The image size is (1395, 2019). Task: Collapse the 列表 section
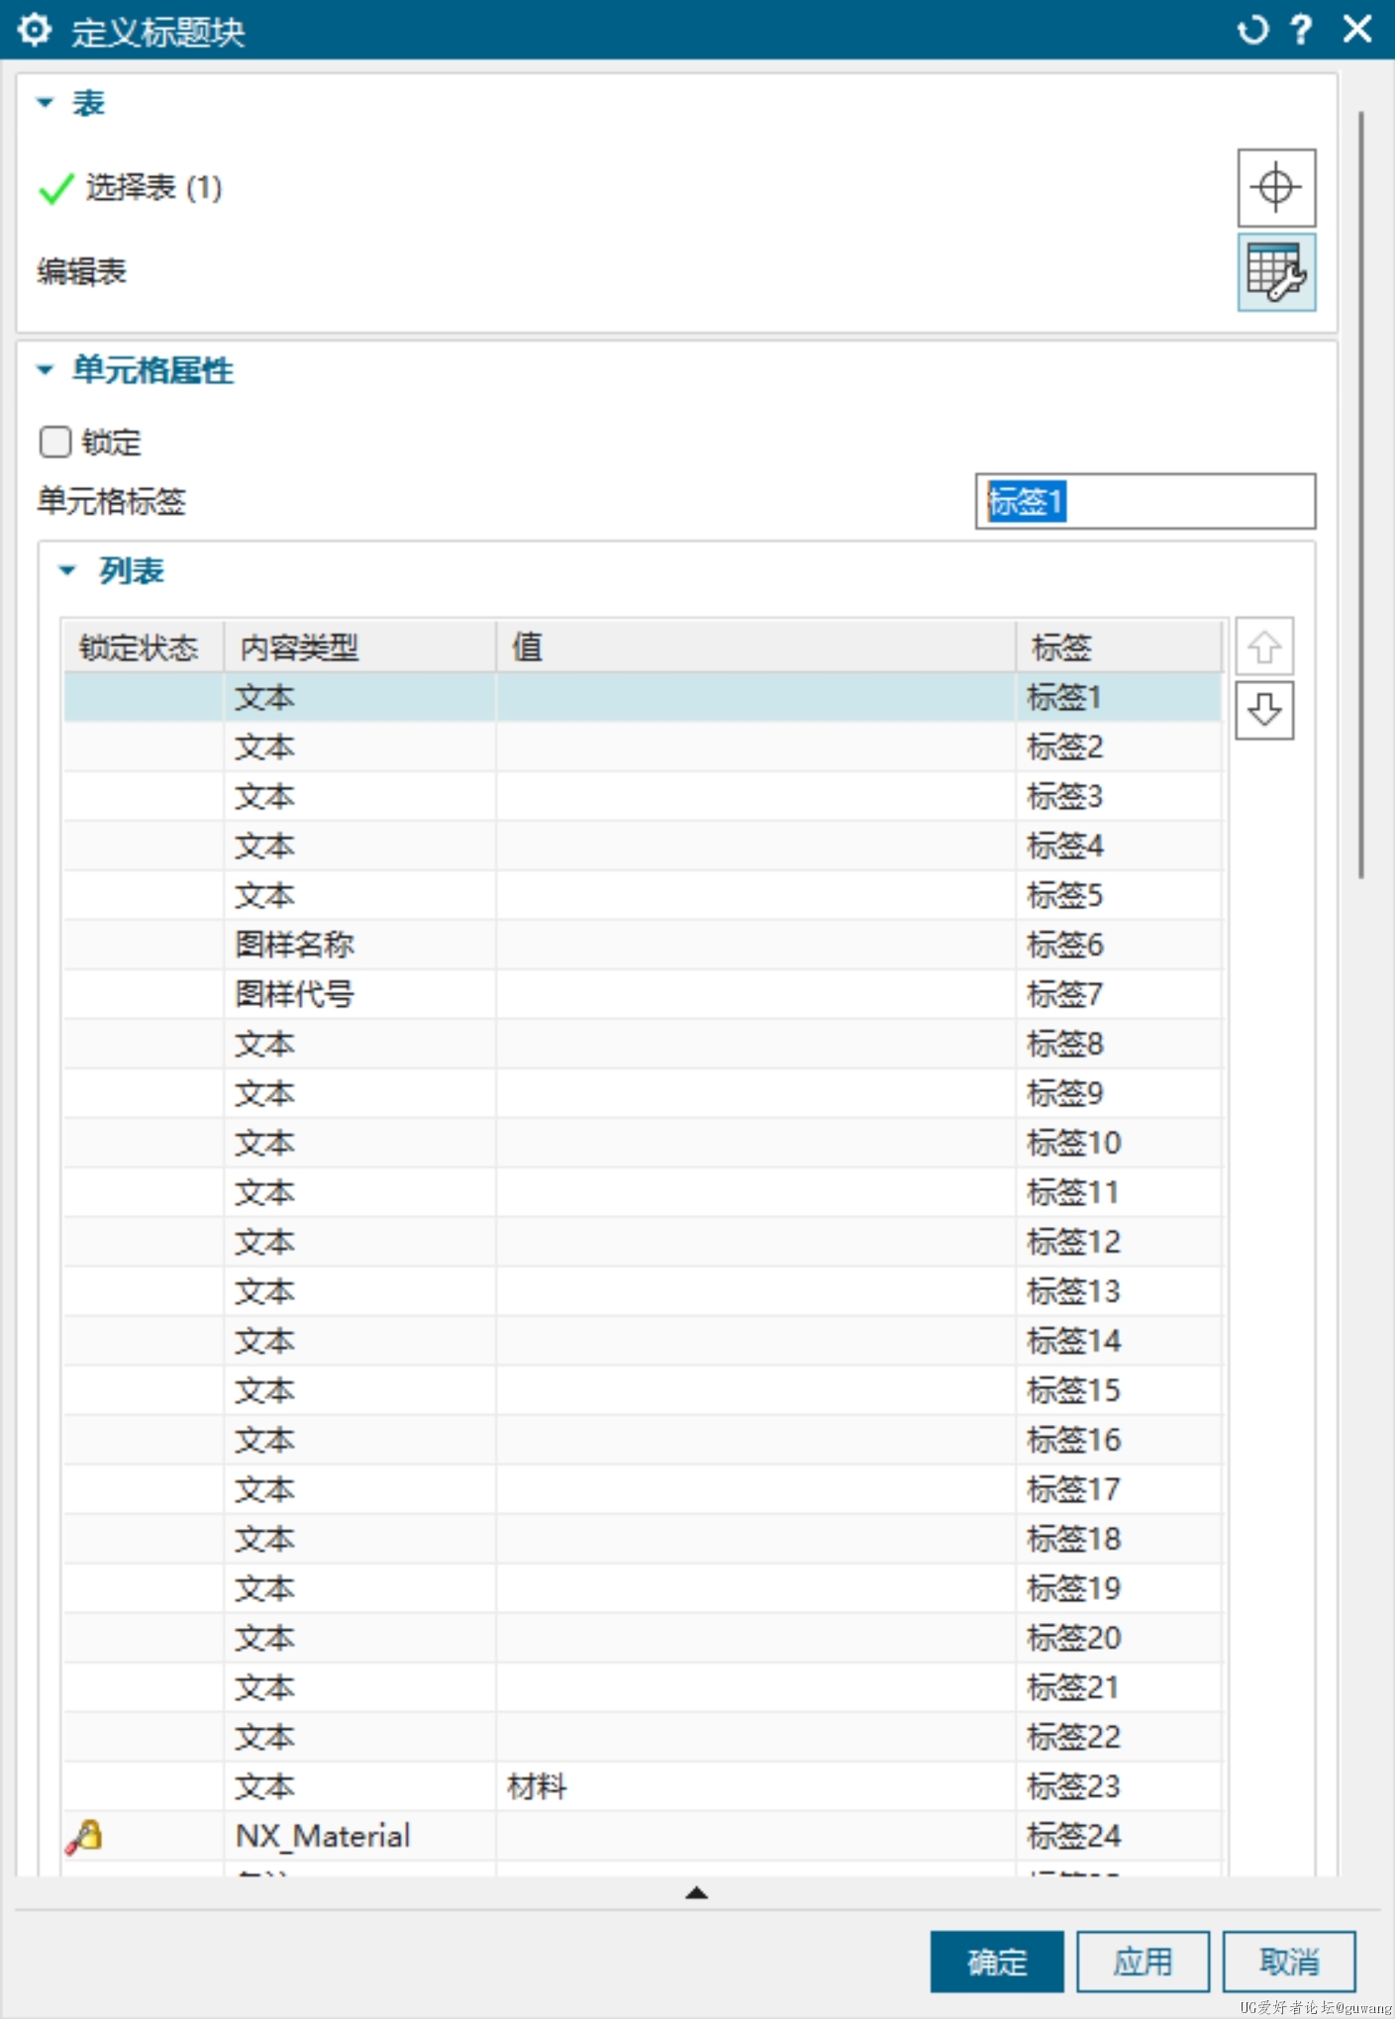67,570
